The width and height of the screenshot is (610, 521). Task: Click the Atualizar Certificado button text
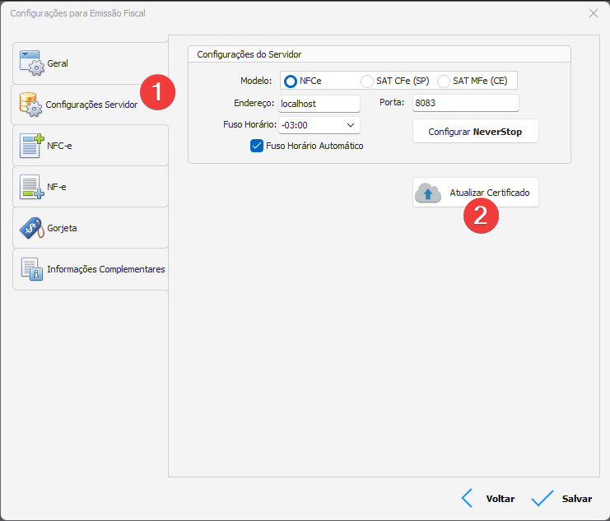(x=489, y=193)
